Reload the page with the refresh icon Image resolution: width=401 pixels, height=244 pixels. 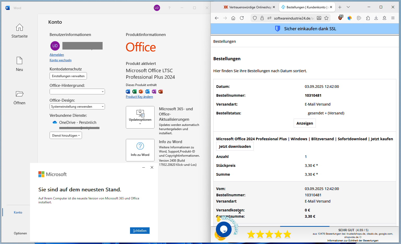(242, 18)
